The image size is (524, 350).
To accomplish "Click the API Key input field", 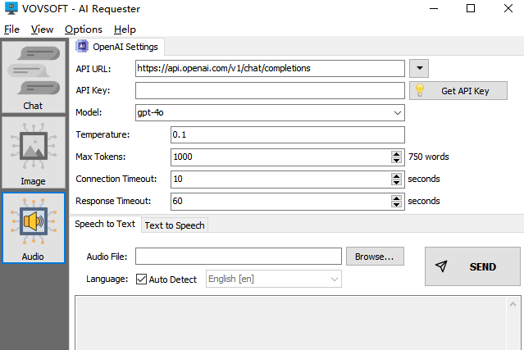I will [270, 90].
